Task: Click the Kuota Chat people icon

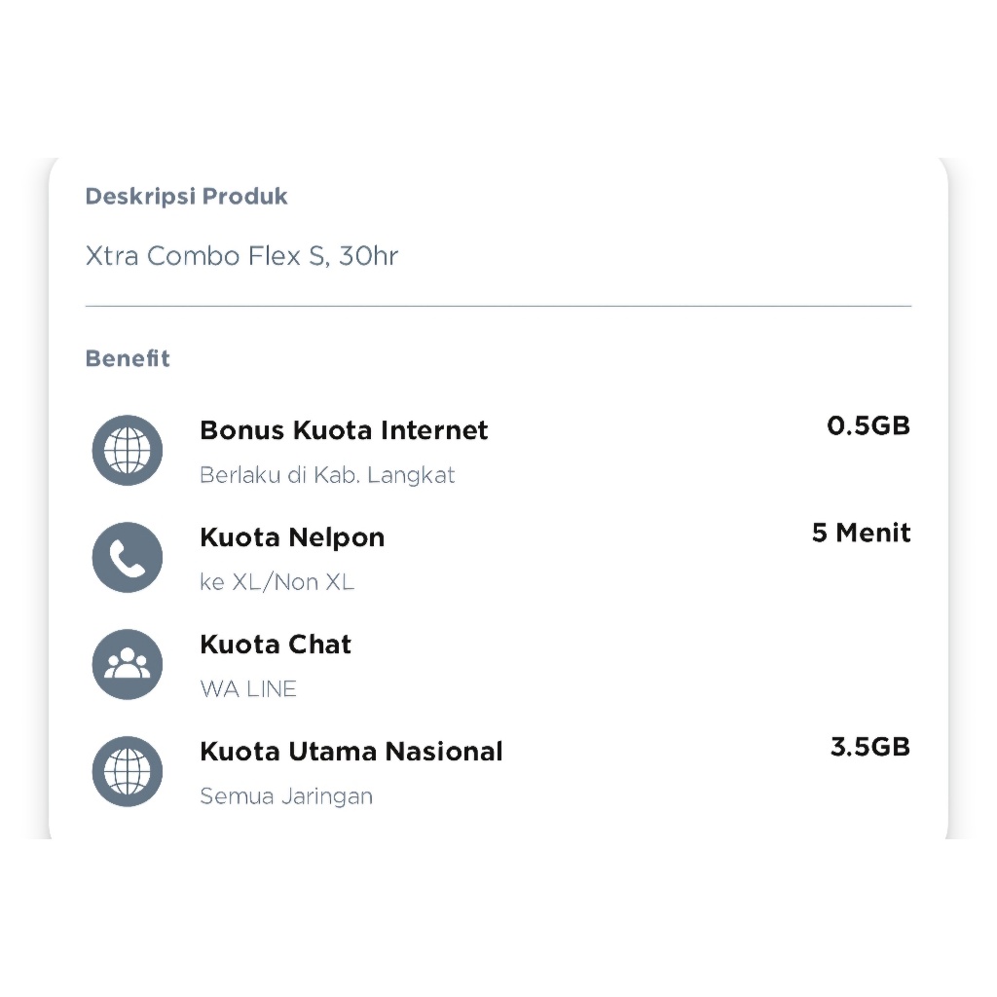Action: 128,664
